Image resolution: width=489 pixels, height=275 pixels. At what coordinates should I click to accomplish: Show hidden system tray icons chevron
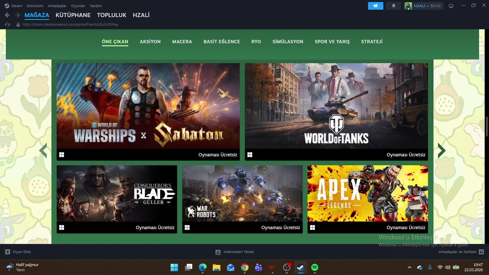(410, 267)
